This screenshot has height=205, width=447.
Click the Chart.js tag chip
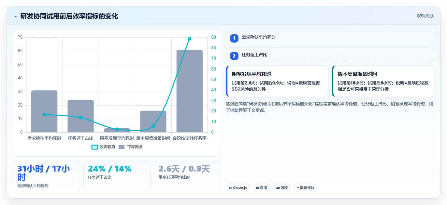pyautogui.click(x=238, y=188)
